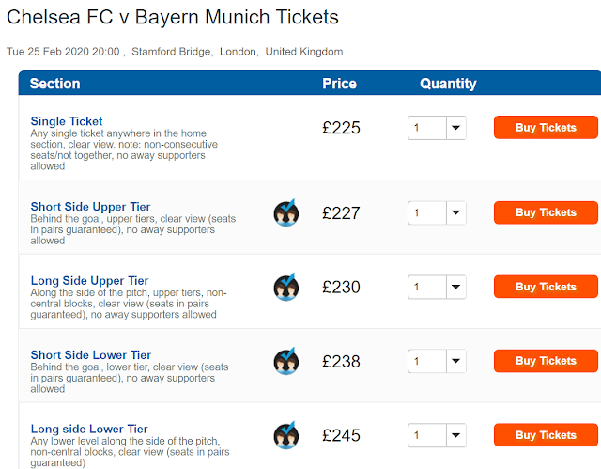Viewport: 601px width, 469px height.
Task: Buy Tickets for Short Side Lower Tier
Action: [x=545, y=361]
